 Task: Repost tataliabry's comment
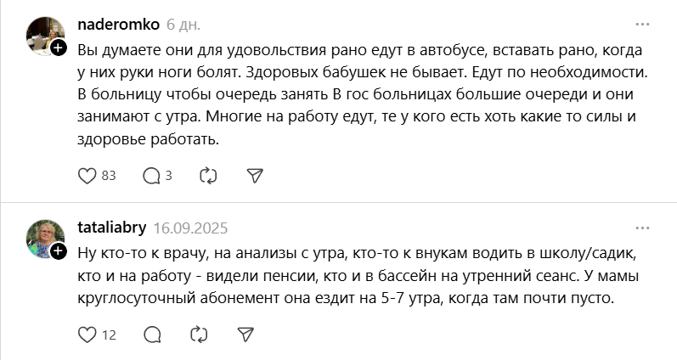click(x=198, y=335)
